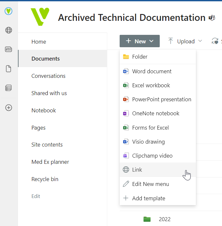Click the files icon in left app bar

[x=9, y=69]
